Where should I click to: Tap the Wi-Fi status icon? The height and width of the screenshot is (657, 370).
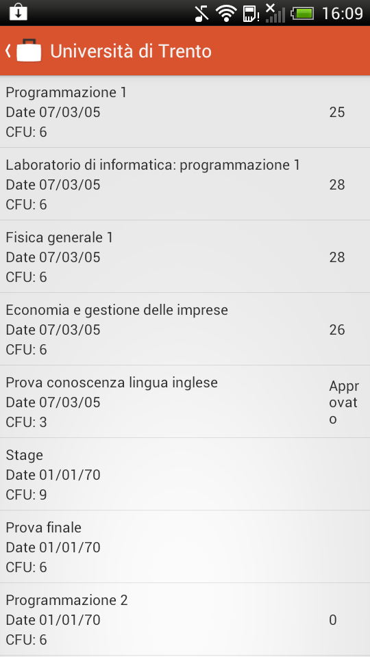(x=226, y=14)
